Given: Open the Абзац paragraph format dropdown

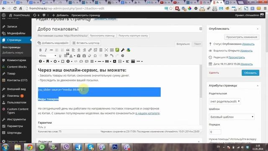Looking at the screenshot, I should [x=47, y=56].
